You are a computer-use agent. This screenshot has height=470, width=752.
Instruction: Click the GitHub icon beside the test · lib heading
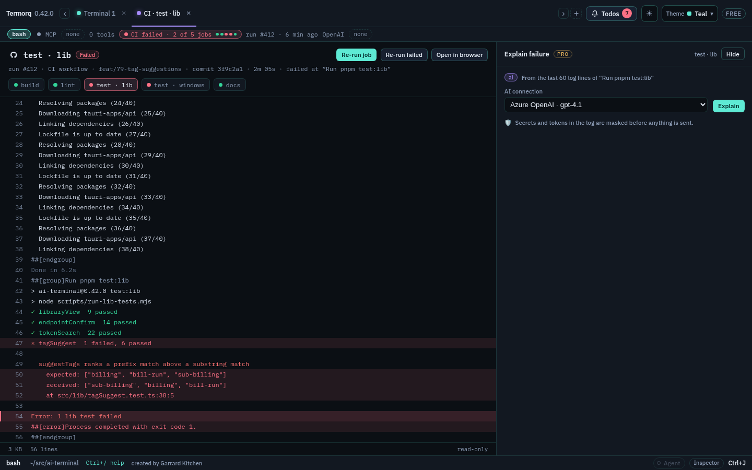tap(14, 55)
